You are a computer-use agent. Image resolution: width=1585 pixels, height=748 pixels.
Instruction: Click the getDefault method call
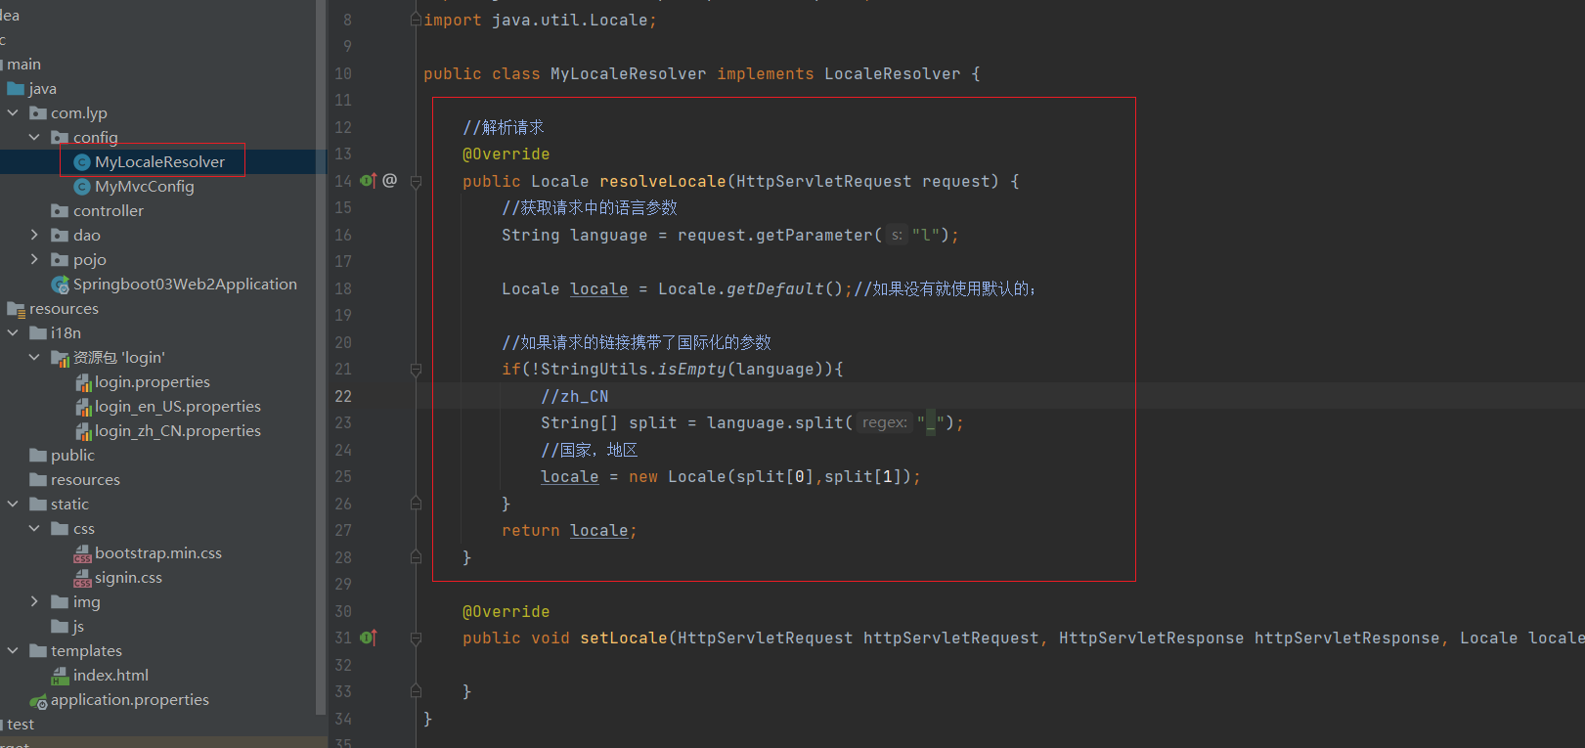[774, 289]
